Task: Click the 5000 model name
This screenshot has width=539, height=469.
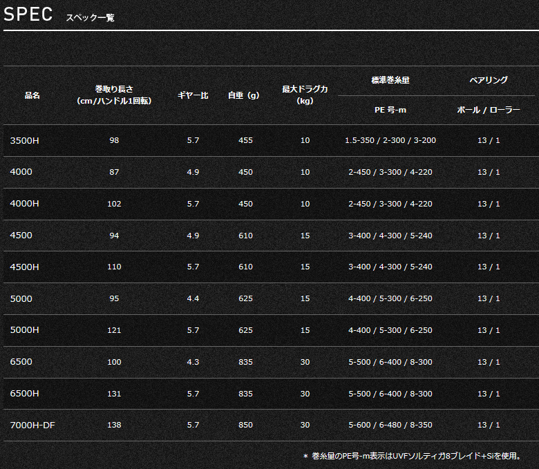Action: (x=21, y=298)
